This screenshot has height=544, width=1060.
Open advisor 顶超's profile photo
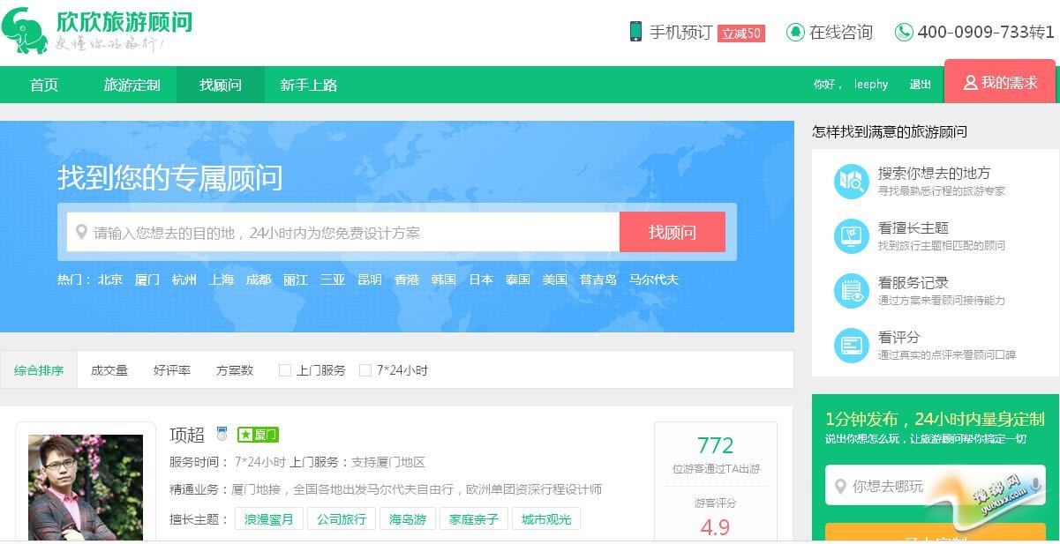[x=86, y=486]
